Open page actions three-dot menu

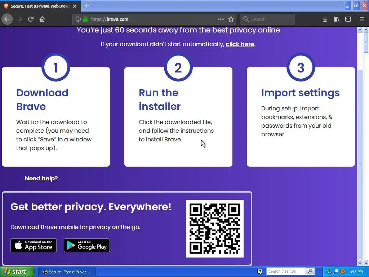221,19
